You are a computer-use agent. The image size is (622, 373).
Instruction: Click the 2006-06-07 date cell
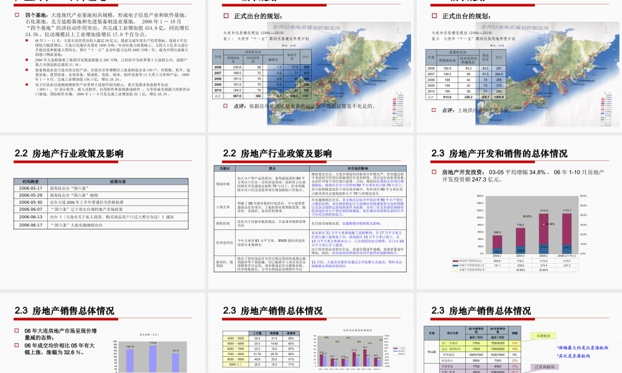(30, 210)
